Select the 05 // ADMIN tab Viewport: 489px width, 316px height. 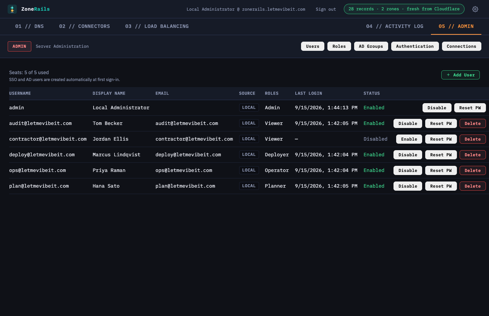coord(456,26)
